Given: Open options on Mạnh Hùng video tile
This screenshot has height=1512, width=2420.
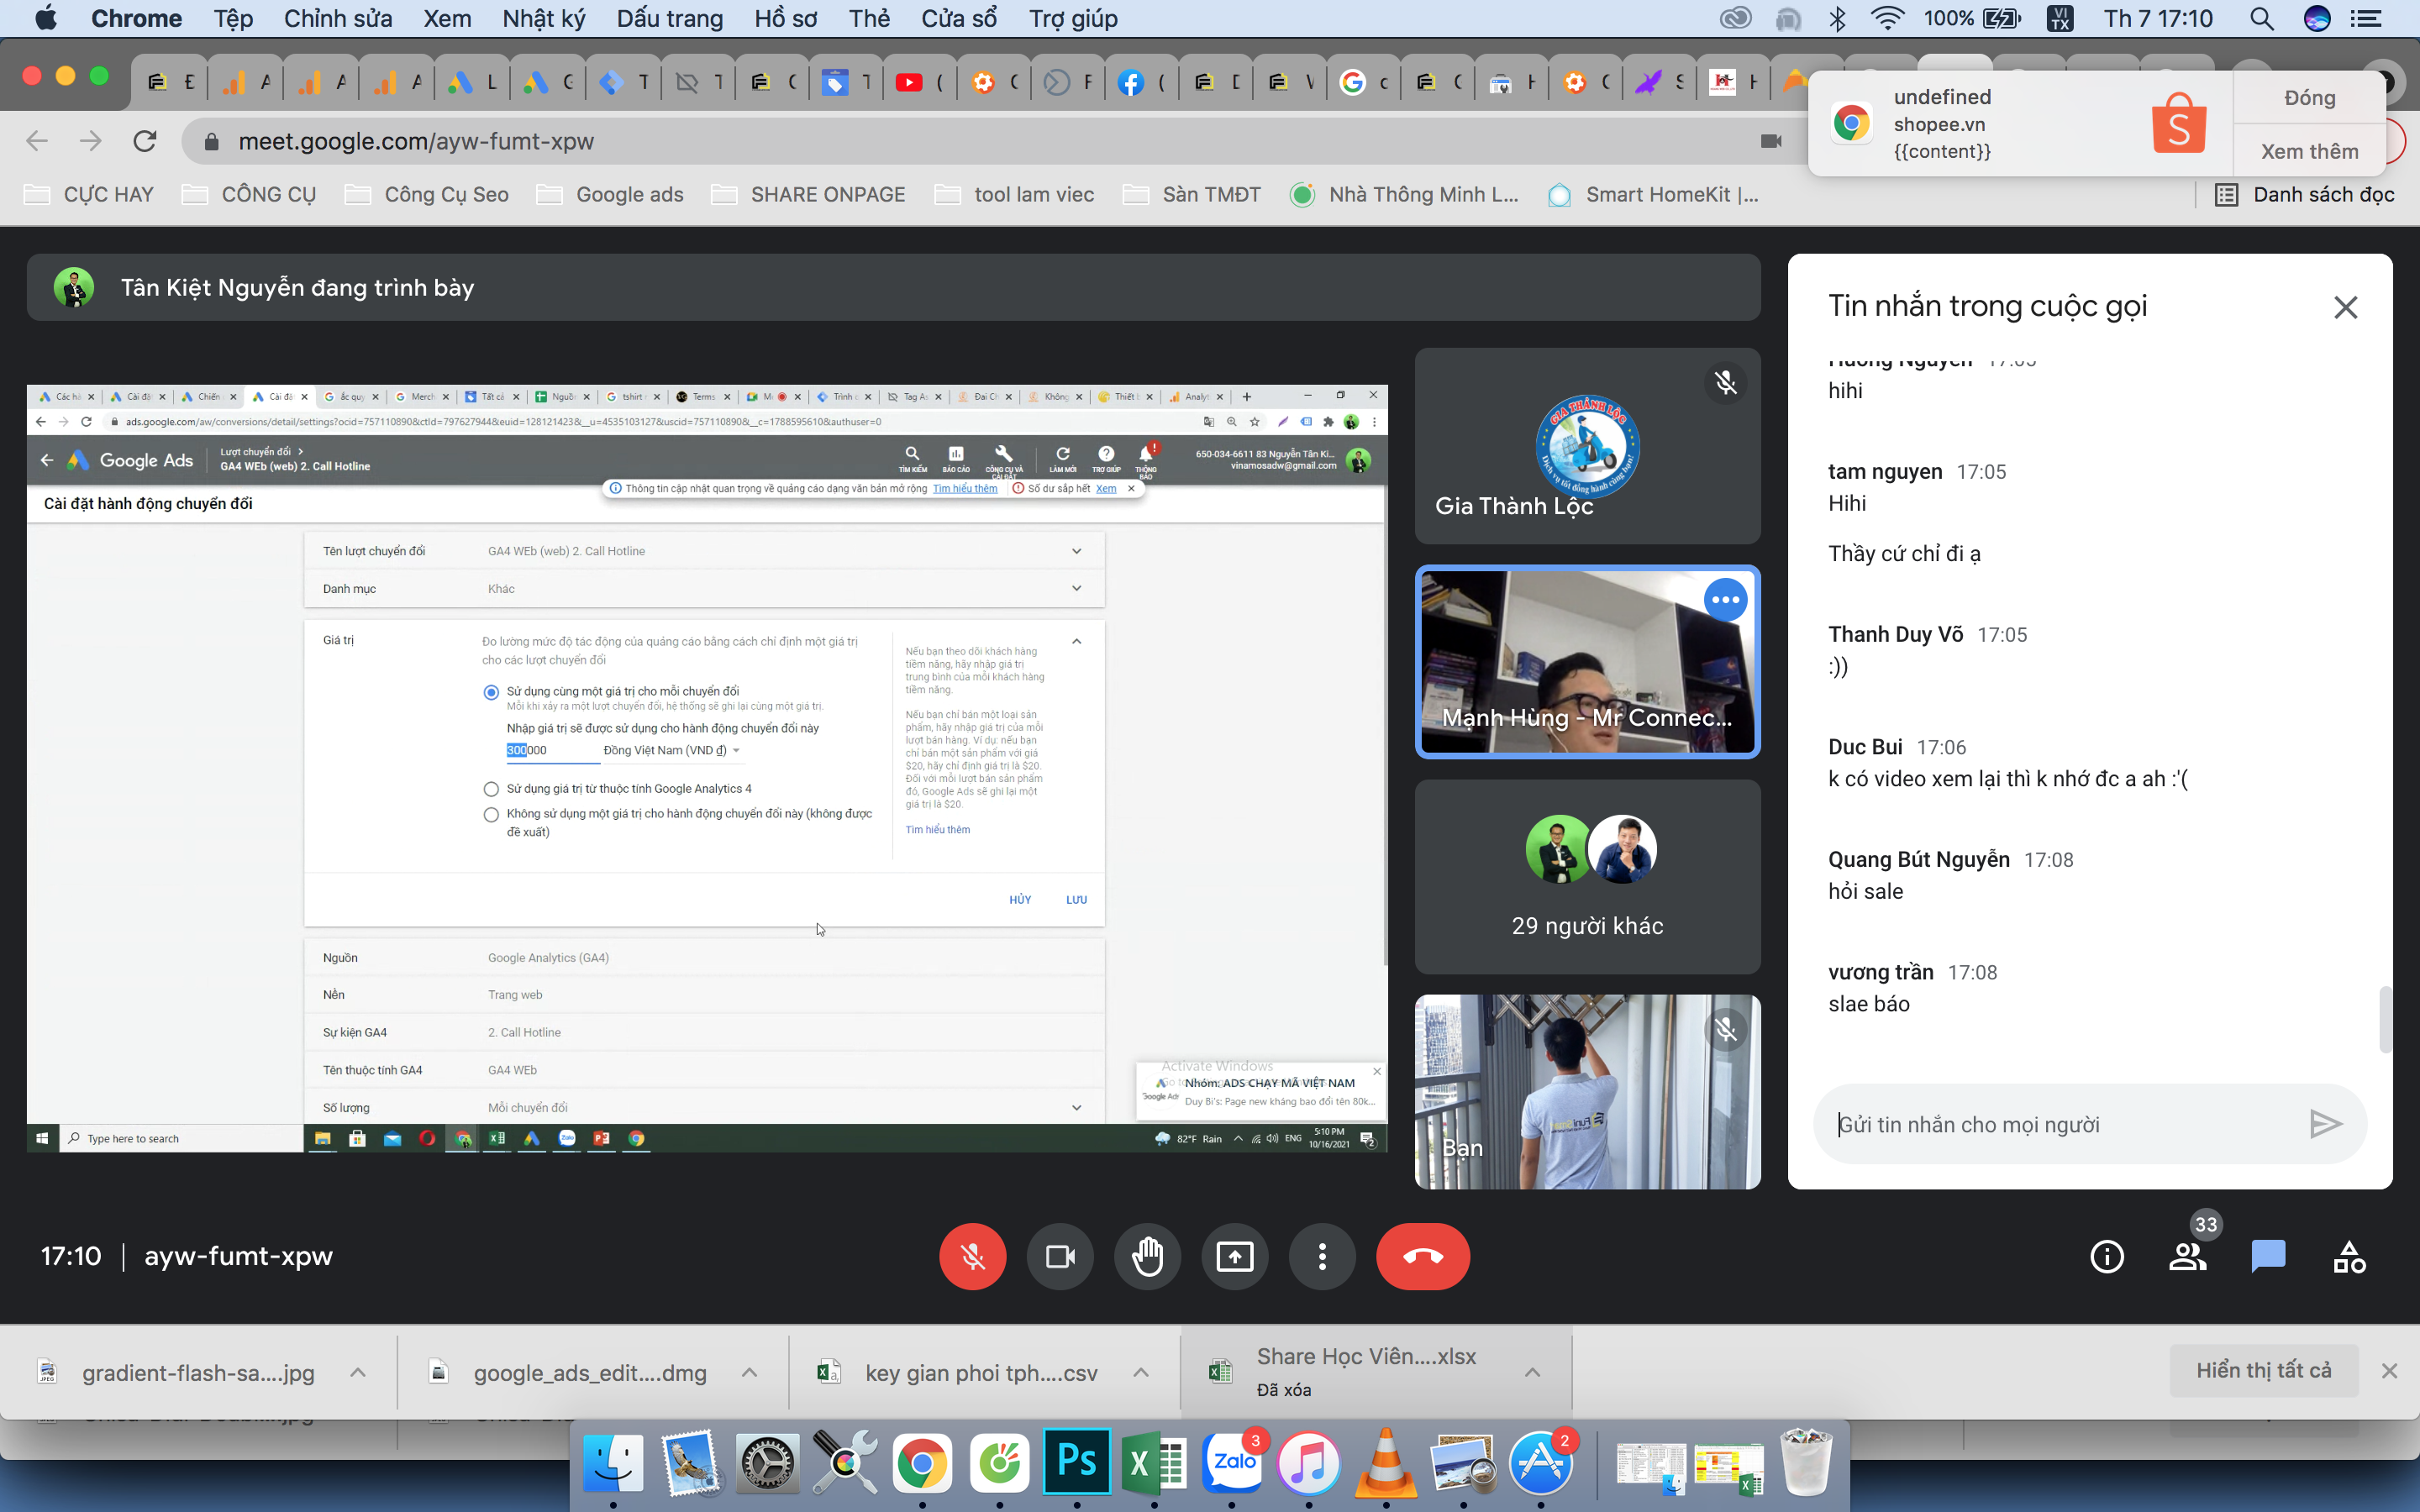Looking at the screenshot, I should point(1725,600).
